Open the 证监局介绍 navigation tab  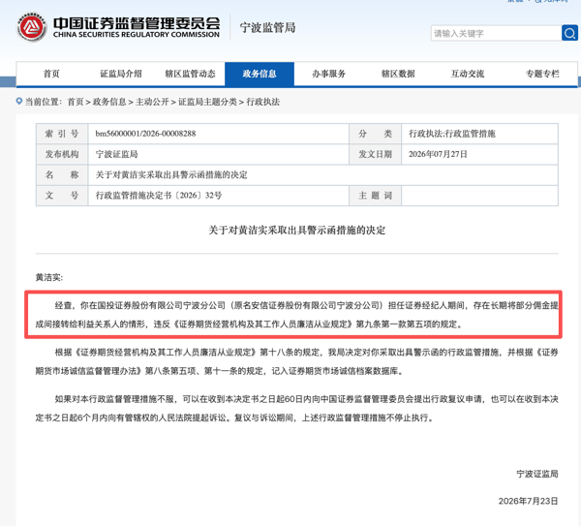click(x=121, y=74)
